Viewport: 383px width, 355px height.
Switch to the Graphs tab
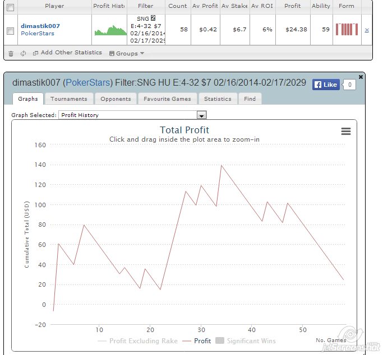click(28, 99)
